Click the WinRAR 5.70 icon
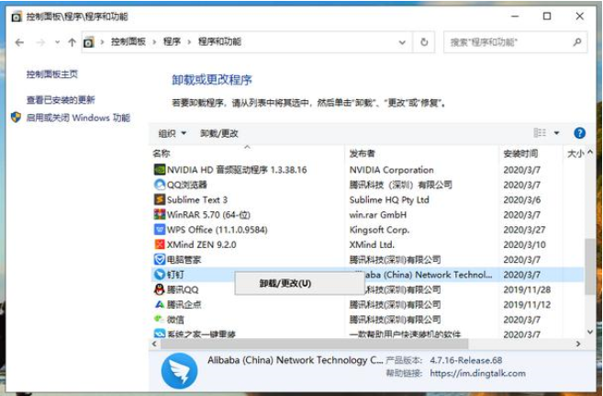 [x=159, y=215]
